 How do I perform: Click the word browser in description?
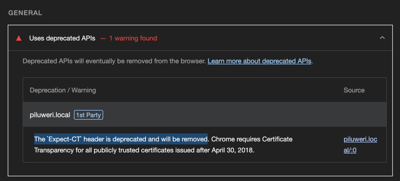point(193,62)
